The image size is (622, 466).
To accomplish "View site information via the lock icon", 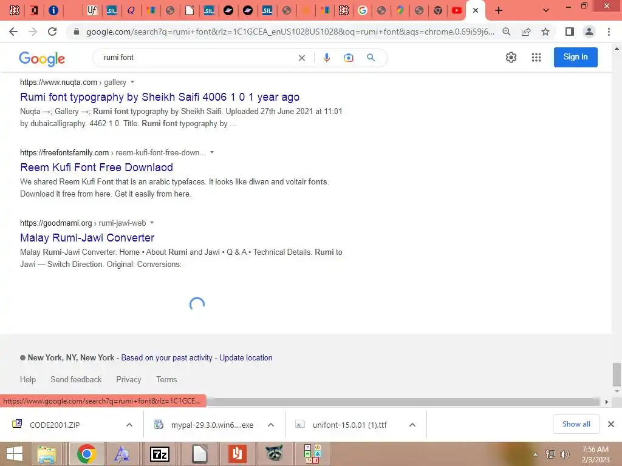I will (x=77, y=32).
